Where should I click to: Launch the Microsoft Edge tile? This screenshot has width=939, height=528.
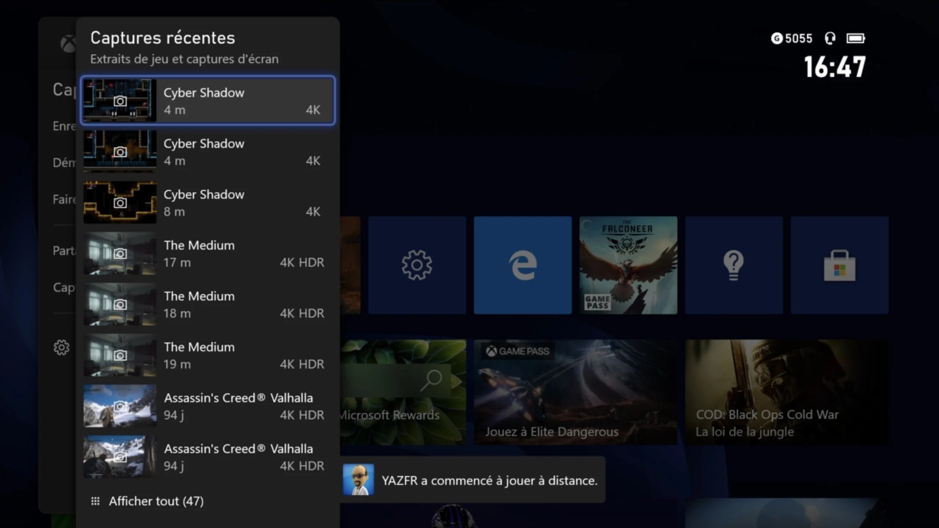(x=523, y=265)
